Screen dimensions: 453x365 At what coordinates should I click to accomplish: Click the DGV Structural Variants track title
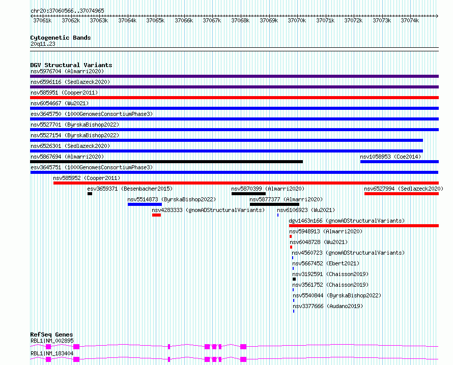click(x=71, y=65)
